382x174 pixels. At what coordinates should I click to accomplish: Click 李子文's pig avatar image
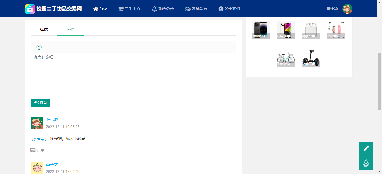point(37,168)
